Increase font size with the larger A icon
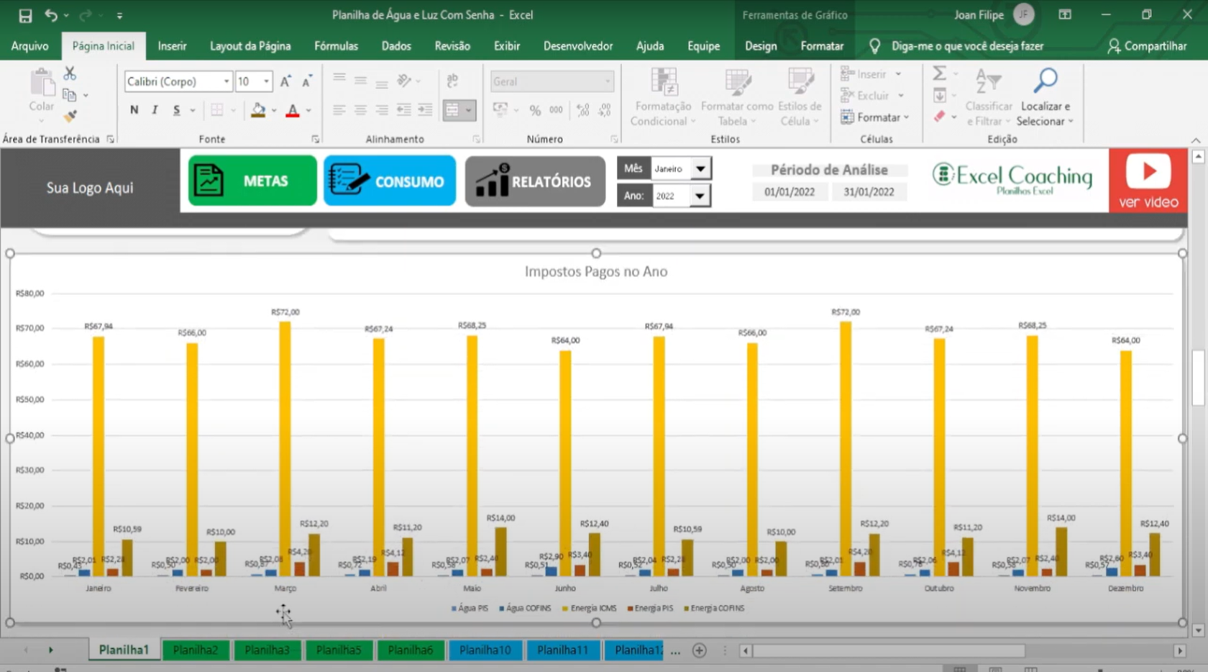The image size is (1208, 672). coord(285,81)
